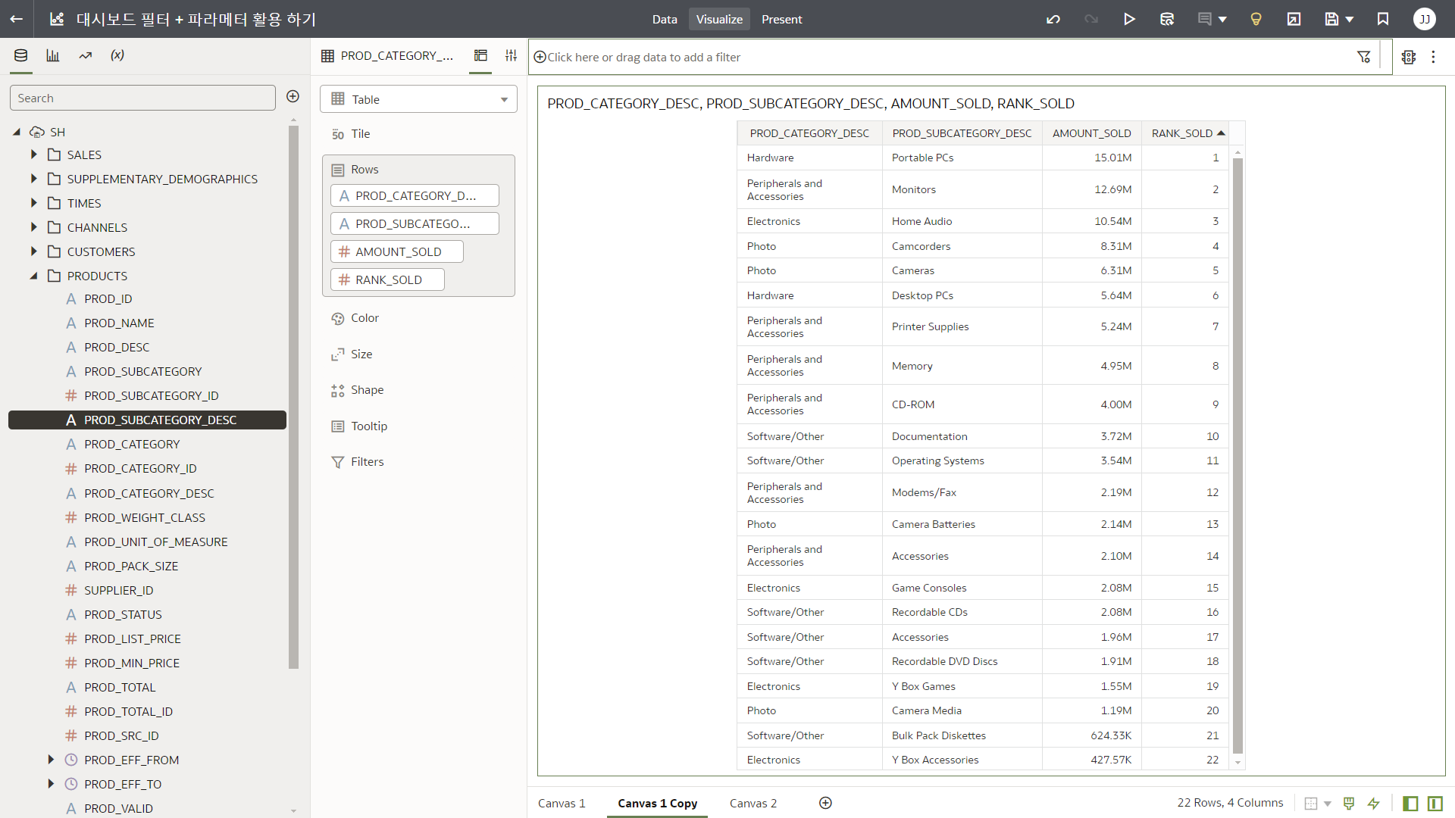The image size is (1455, 818).
Task: Open the Analytics trend line pane
Action: [86, 55]
